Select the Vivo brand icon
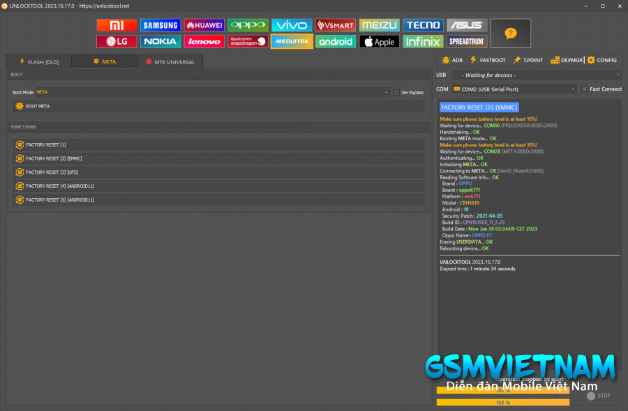Viewport: 628px width, 411px height. (x=292, y=25)
